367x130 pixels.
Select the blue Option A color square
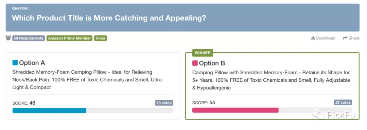coord(15,63)
